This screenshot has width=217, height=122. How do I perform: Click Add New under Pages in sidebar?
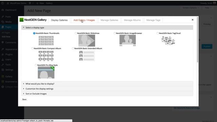click(x=6, y=37)
